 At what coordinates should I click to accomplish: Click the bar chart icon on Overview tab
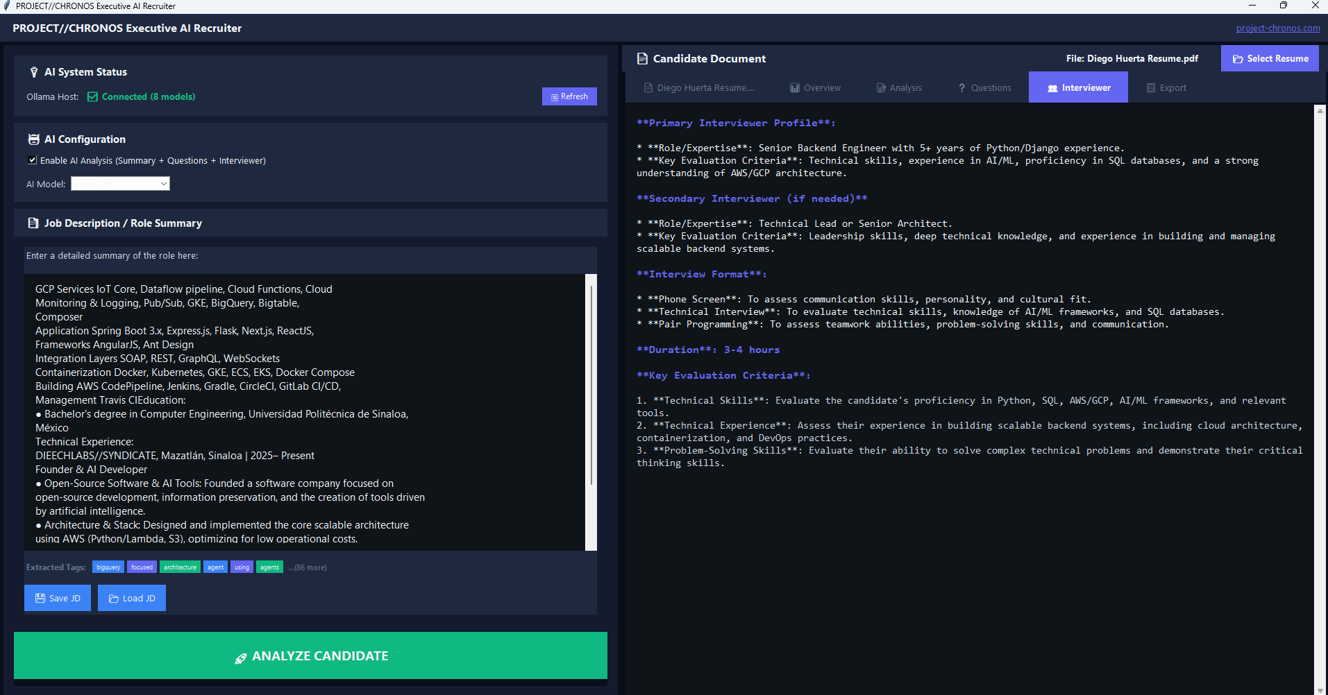click(x=793, y=87)
